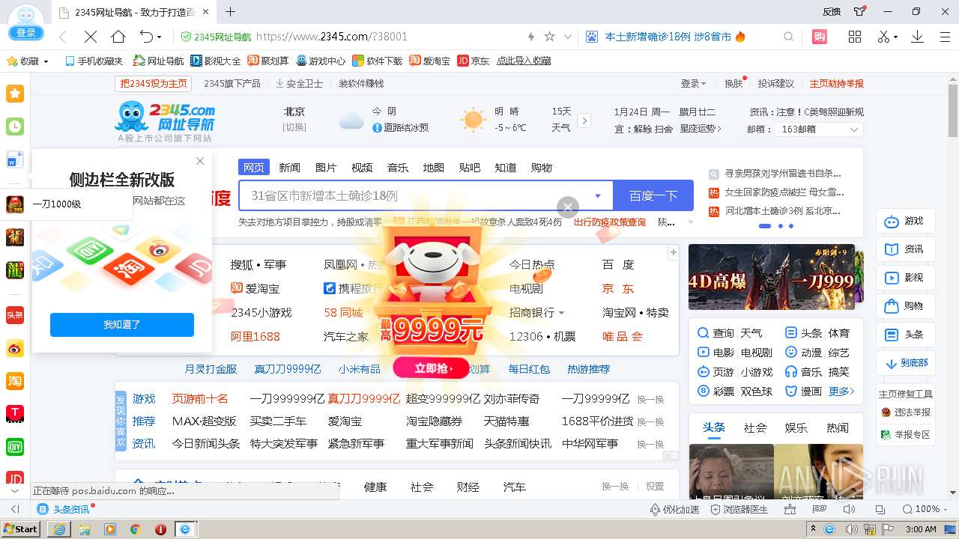This screenshot has height=539, width=959.
Task: Click the red shopping 购 icon
Action: 820,37
